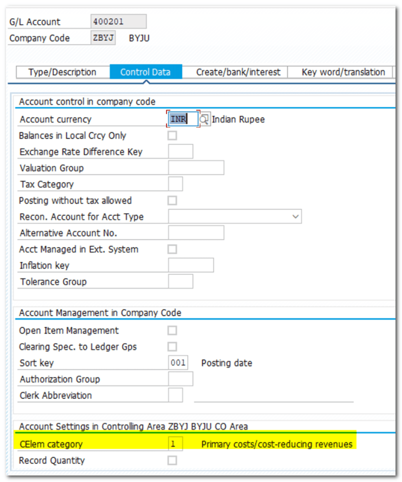Click the G/L Account number field

118,22
